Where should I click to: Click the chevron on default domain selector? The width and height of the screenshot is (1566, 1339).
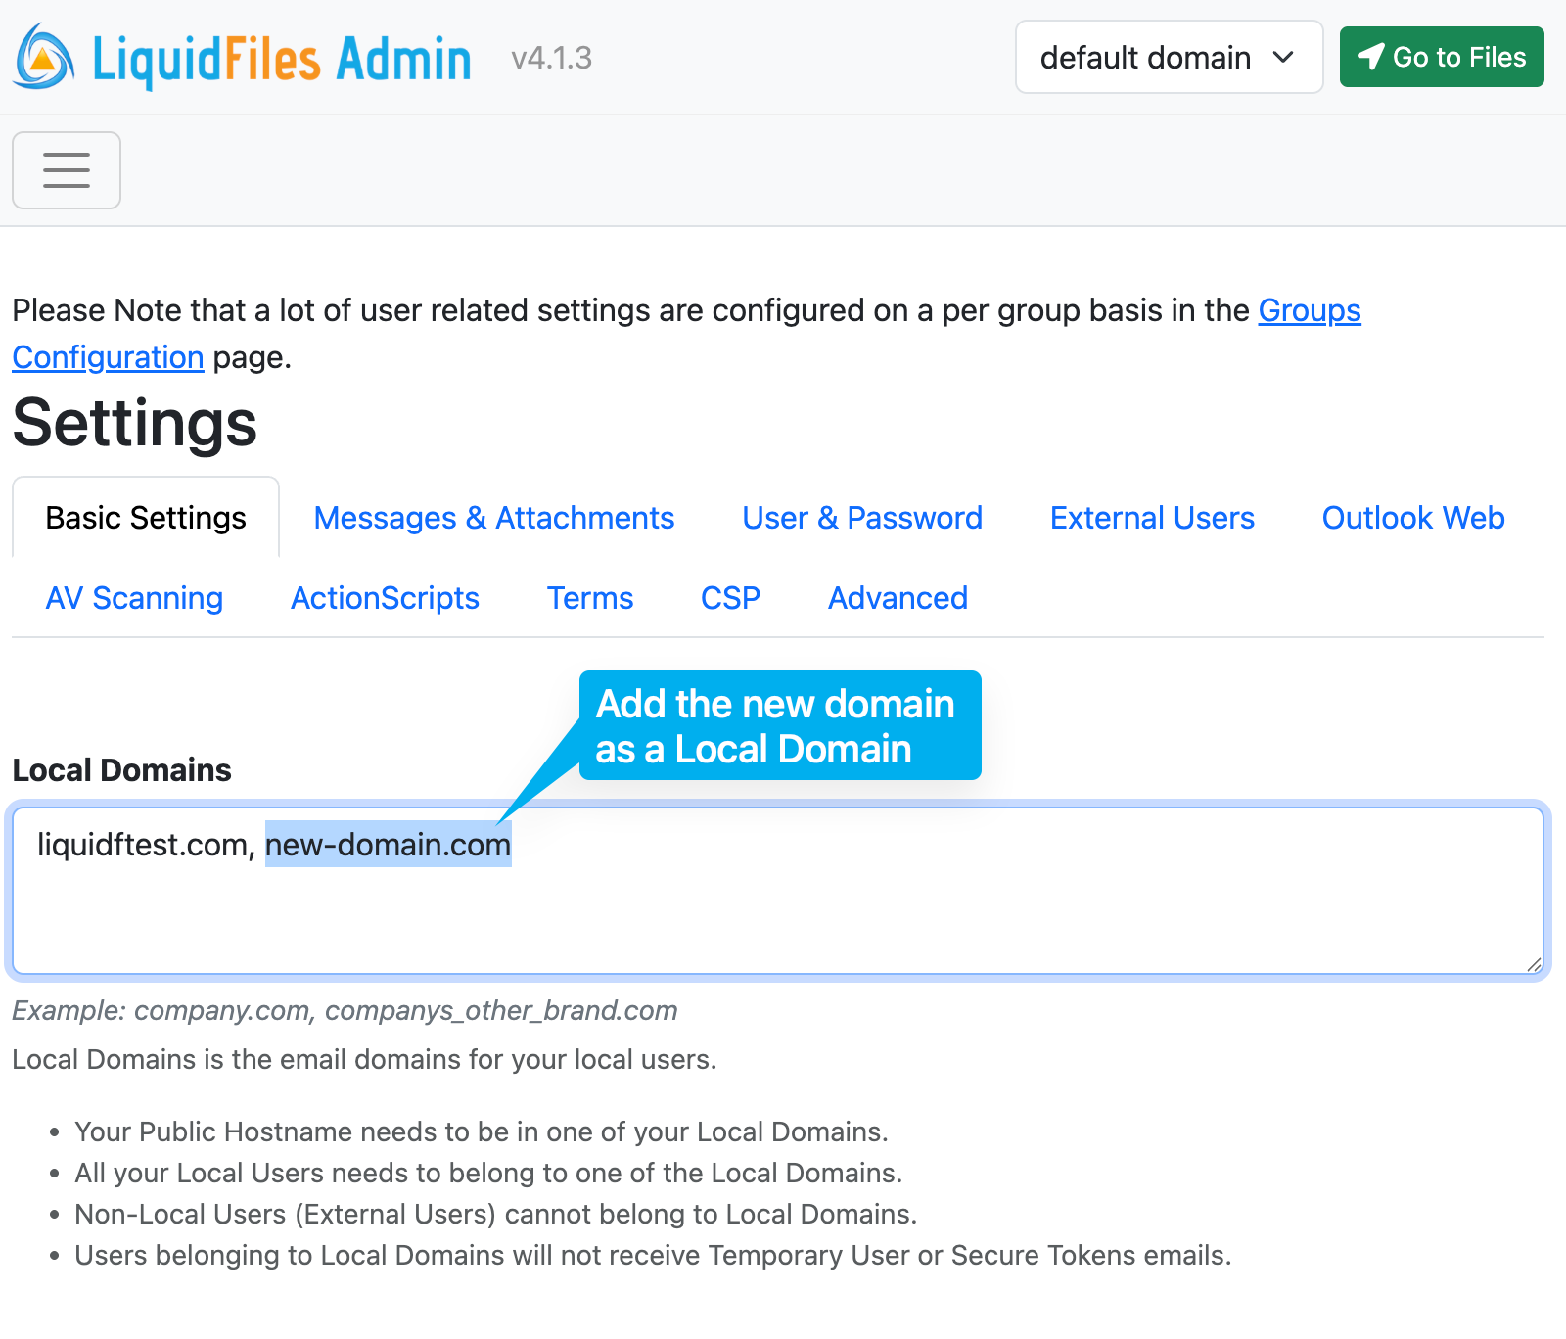tap(1284, 58)
